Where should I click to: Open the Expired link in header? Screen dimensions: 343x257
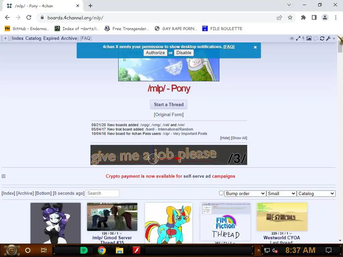[x=51, y=38]
